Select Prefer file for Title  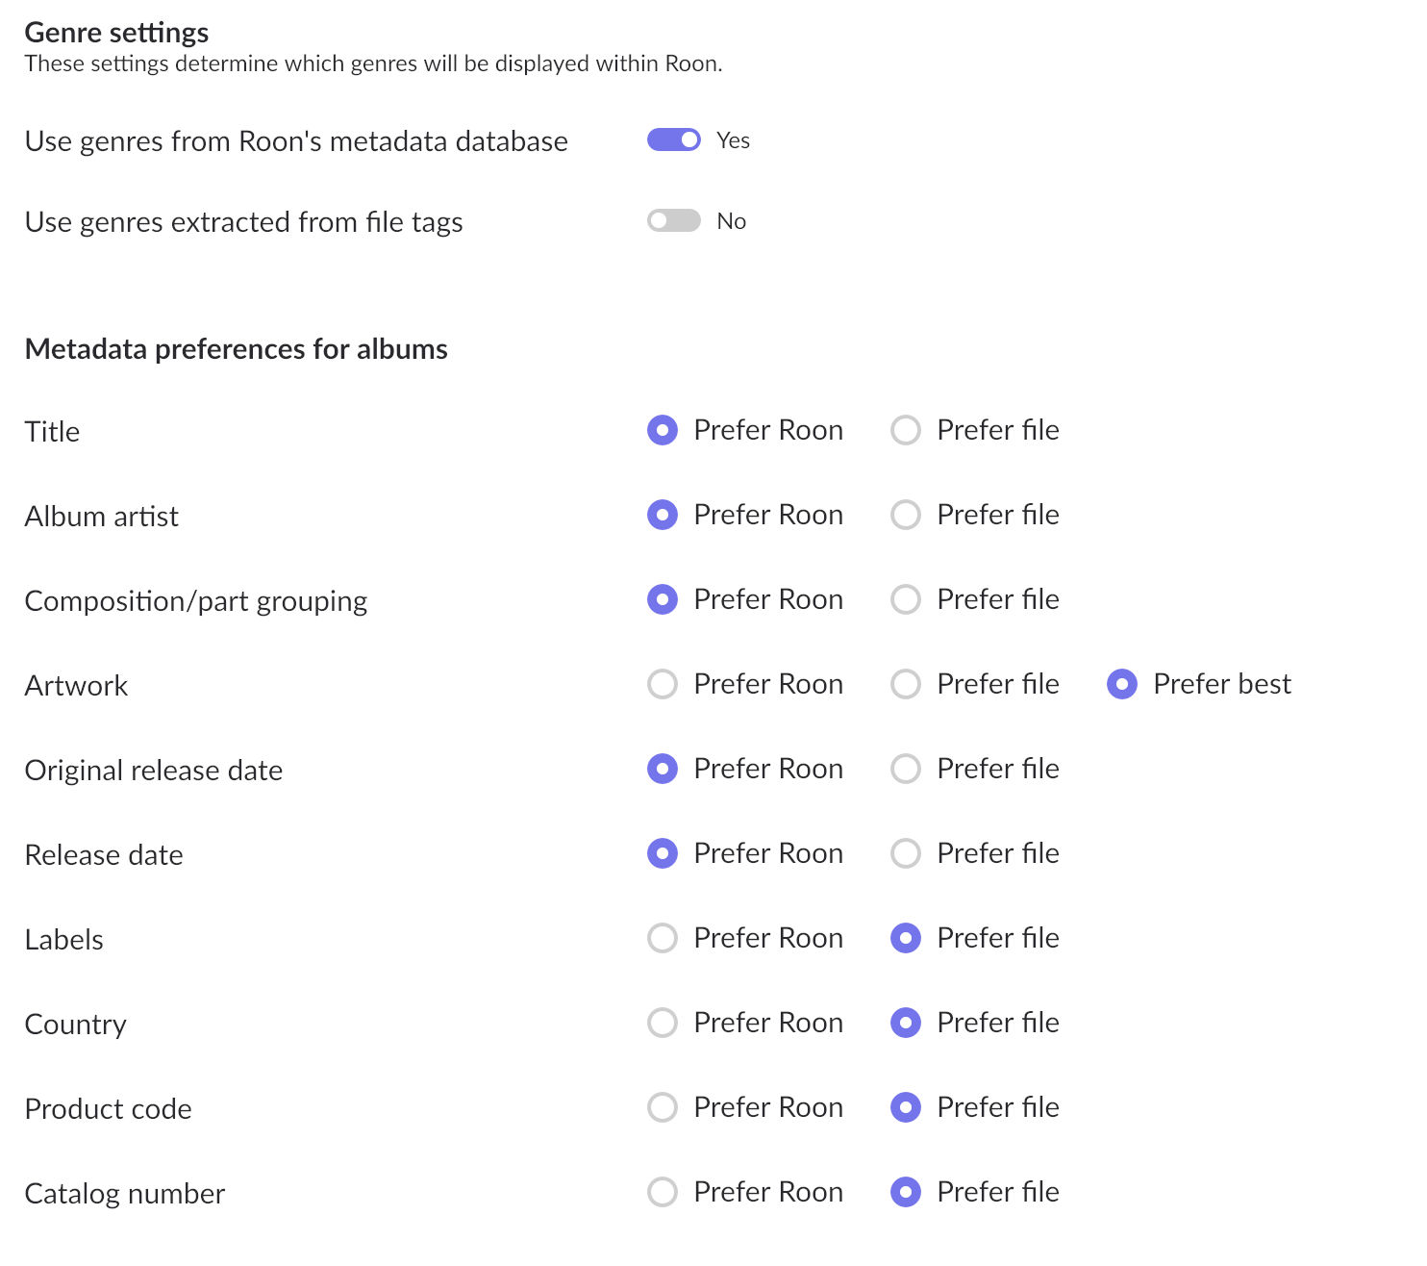click(x=906, y=430)
